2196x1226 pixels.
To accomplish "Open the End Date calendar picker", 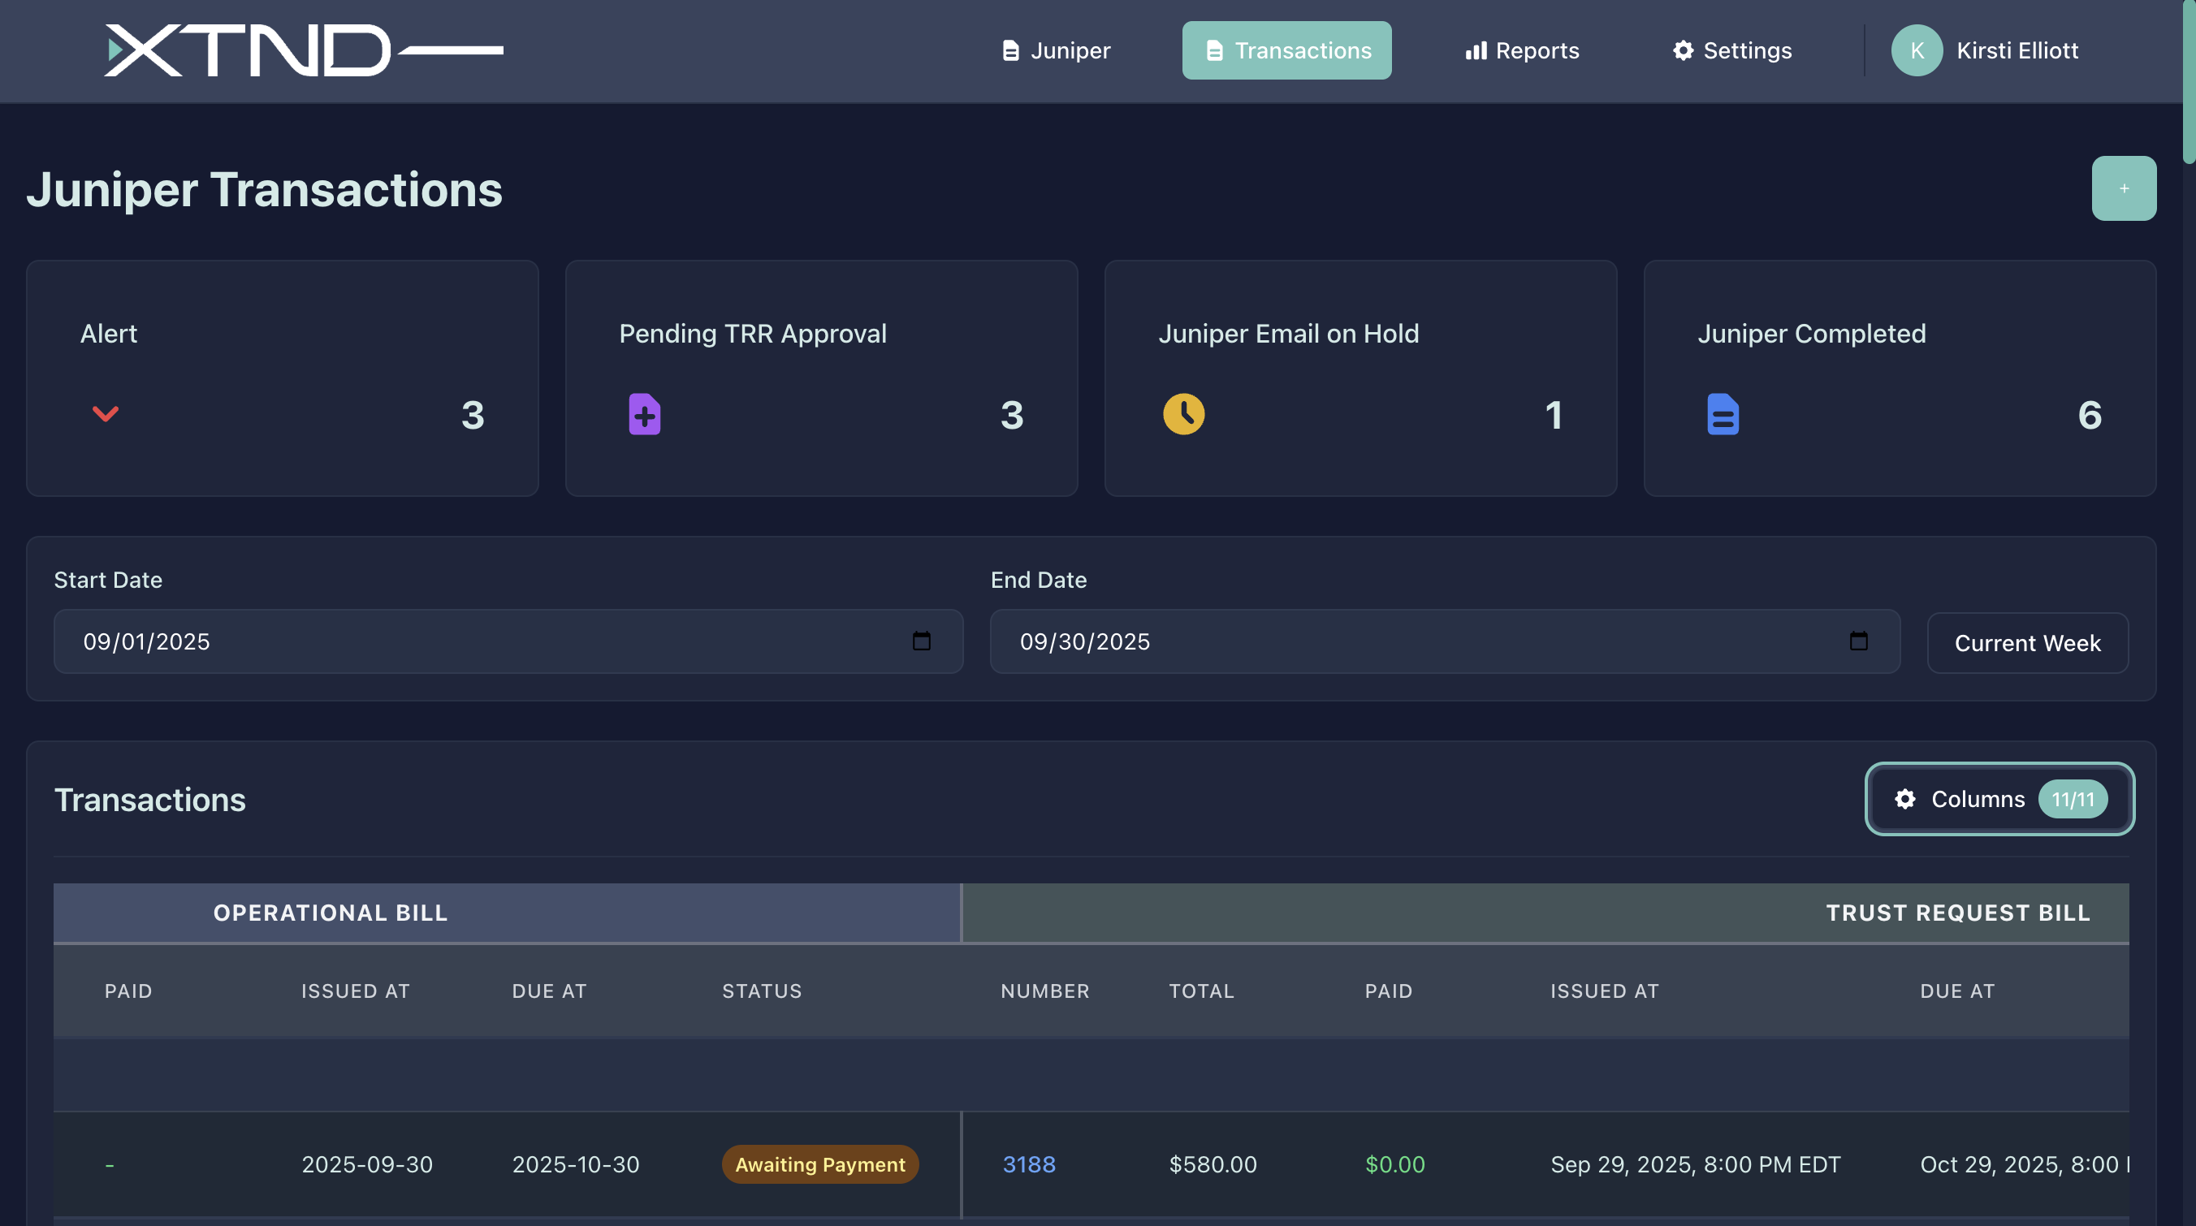I will (1858, 641).
